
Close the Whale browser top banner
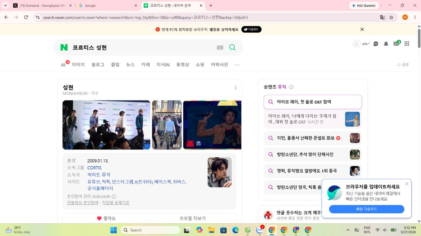[x=362, y=29]
